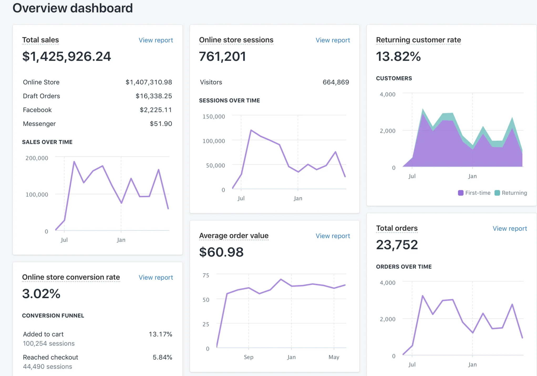Click the Visitors label
537x376 pixels.
pyautogui.click(x=211, y=82)
